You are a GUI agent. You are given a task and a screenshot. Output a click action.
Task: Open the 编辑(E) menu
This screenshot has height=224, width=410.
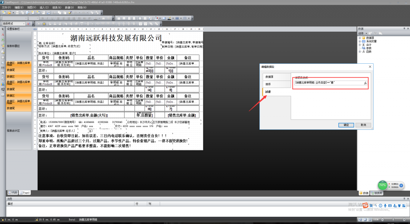[x=19, y=8]
